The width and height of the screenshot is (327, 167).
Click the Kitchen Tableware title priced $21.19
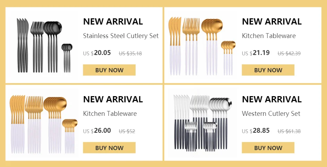click(269, 36)
